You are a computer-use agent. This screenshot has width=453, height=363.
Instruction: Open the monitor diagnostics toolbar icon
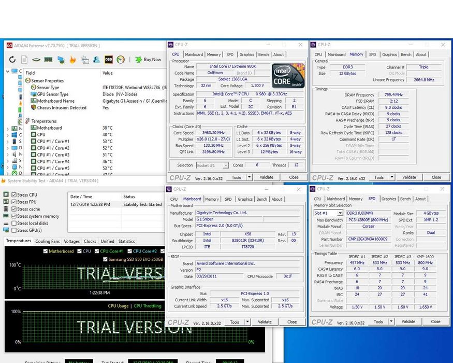[x=85, y=60]
